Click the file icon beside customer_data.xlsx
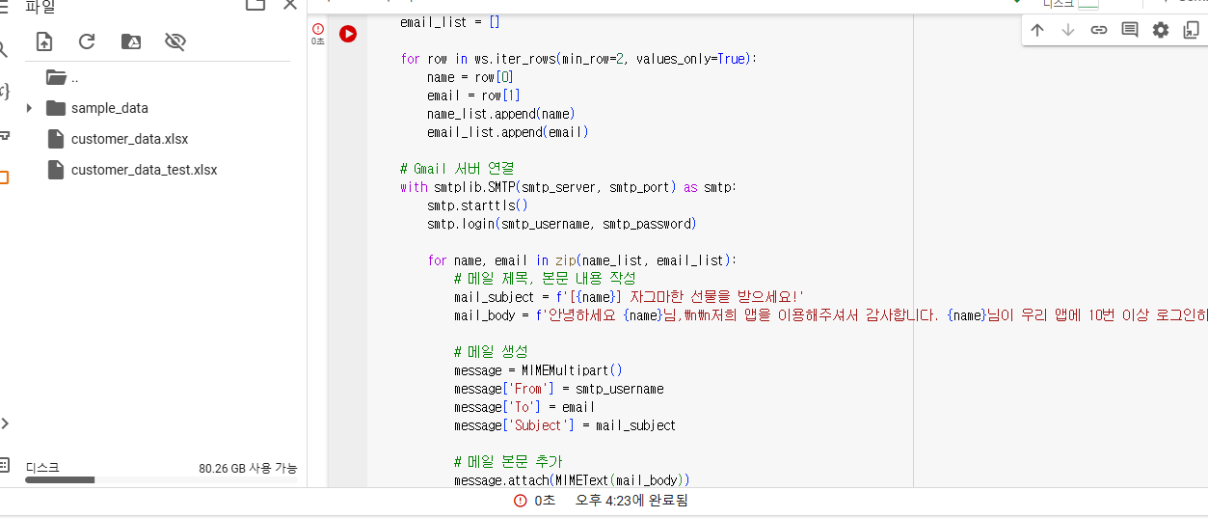 click(55, 139)
